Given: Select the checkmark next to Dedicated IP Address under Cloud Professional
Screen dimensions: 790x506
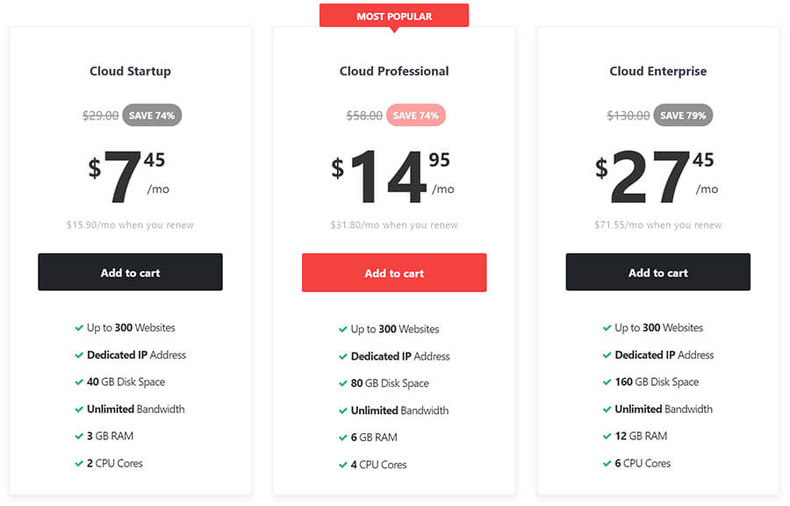Looking at the screenshot, I should tap(343, 356).
